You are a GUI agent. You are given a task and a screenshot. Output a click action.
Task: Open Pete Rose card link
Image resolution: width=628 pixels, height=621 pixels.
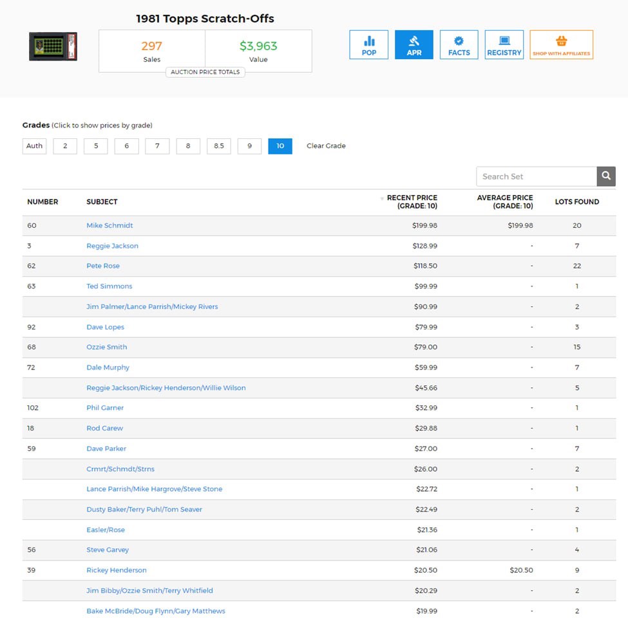(103, 266)
